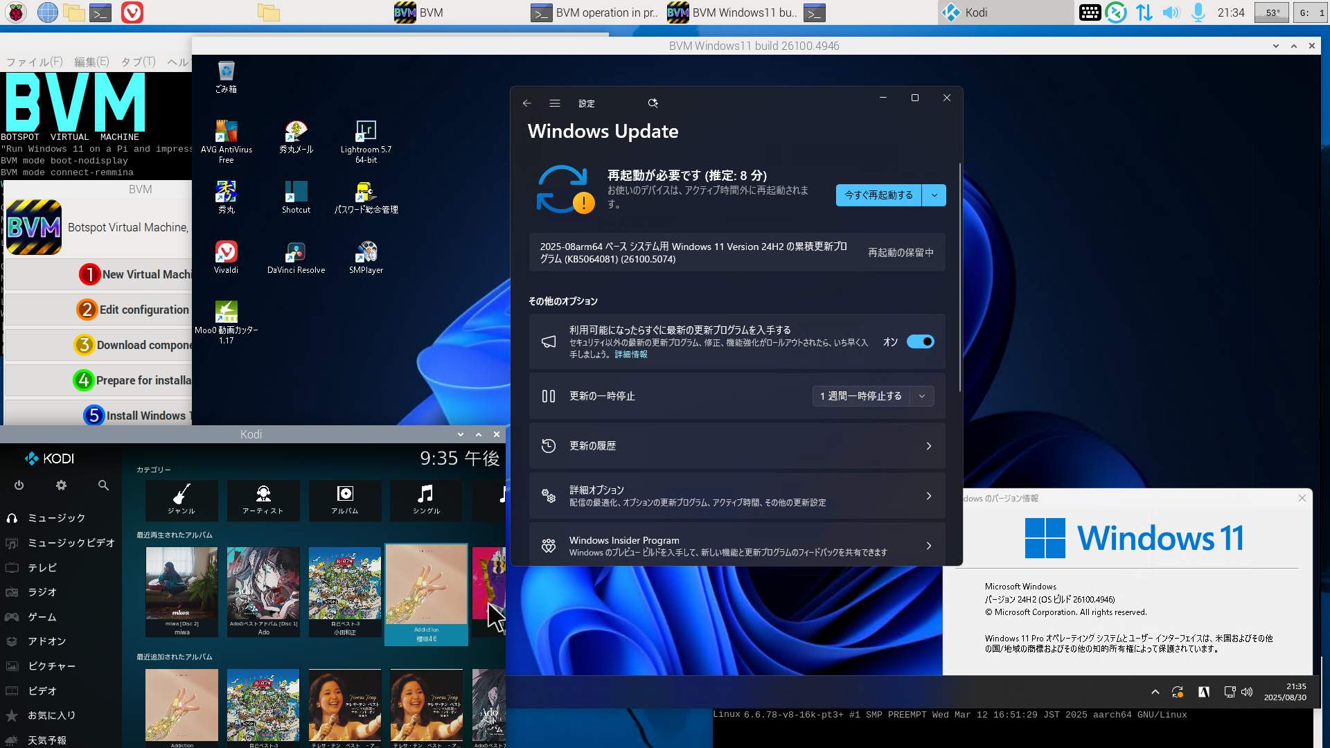Open the Lightroom 5.7 64-bit icon
1330x748 pixels.
click(366, 141)
